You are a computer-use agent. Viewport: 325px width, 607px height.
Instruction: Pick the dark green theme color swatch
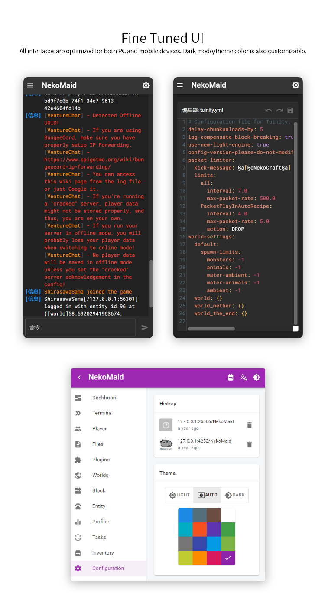click(x=228, y=529)
